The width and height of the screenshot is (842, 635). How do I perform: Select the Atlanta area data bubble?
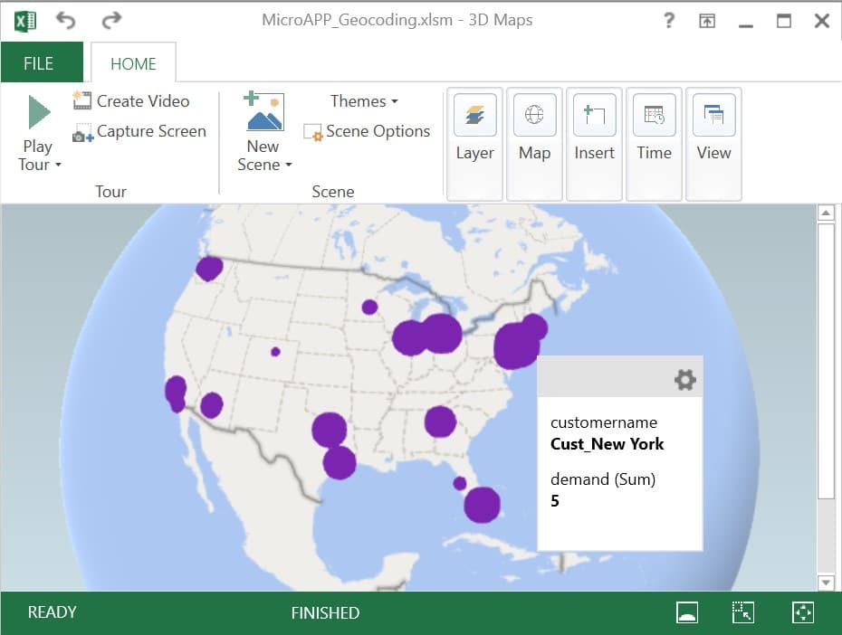(440, 422)
